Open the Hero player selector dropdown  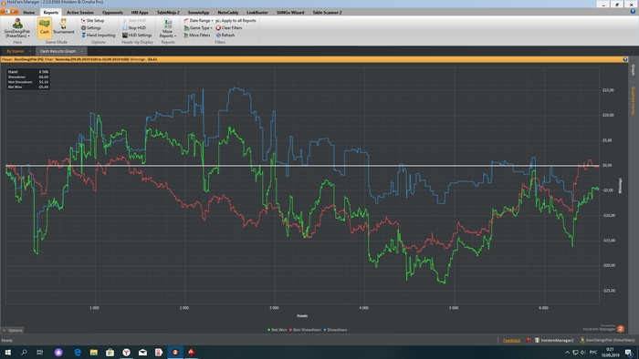click(x=17, y=28)
